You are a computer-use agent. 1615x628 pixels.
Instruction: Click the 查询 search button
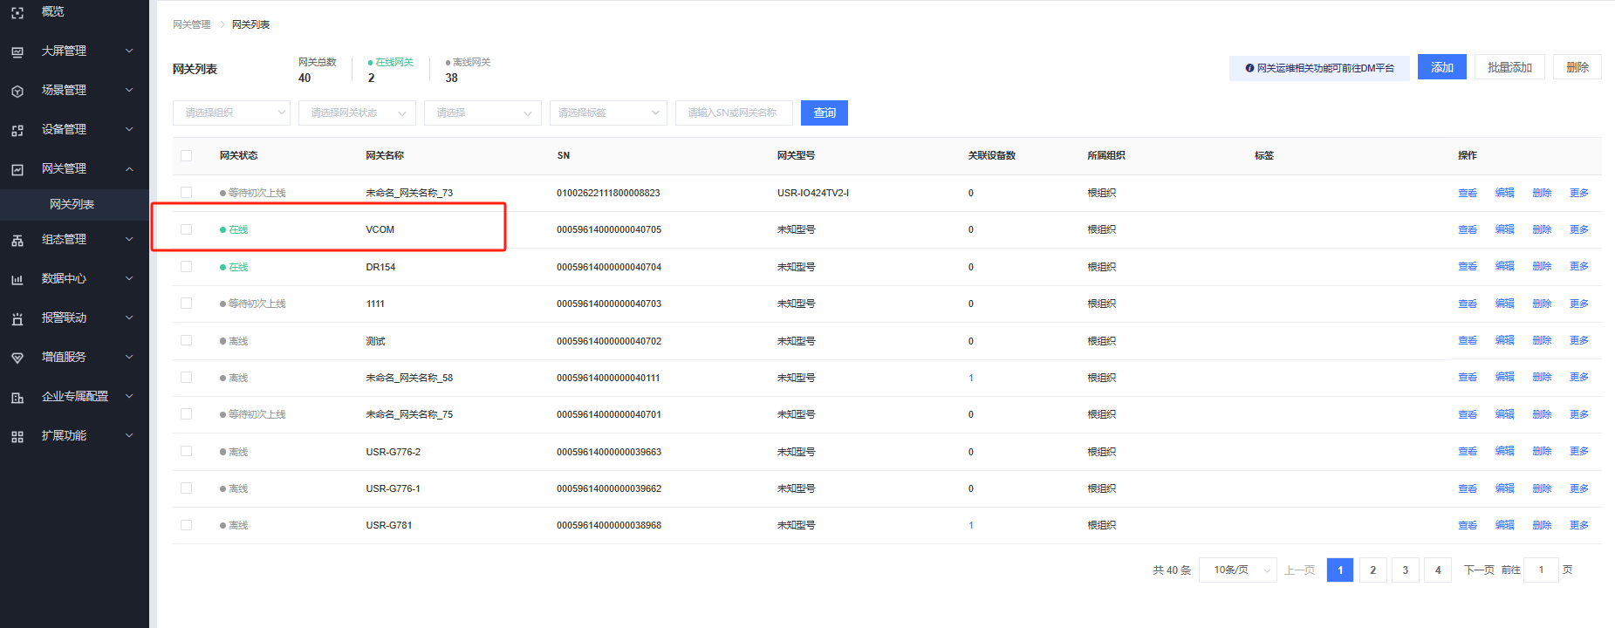point(824,113)
